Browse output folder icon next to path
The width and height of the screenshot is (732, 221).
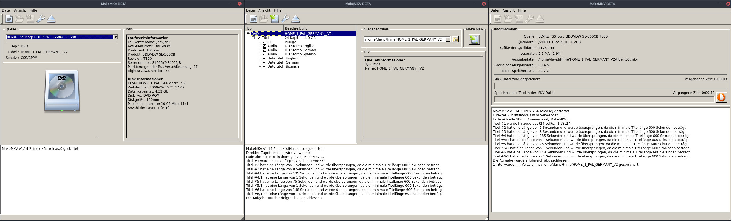point(455,39)
